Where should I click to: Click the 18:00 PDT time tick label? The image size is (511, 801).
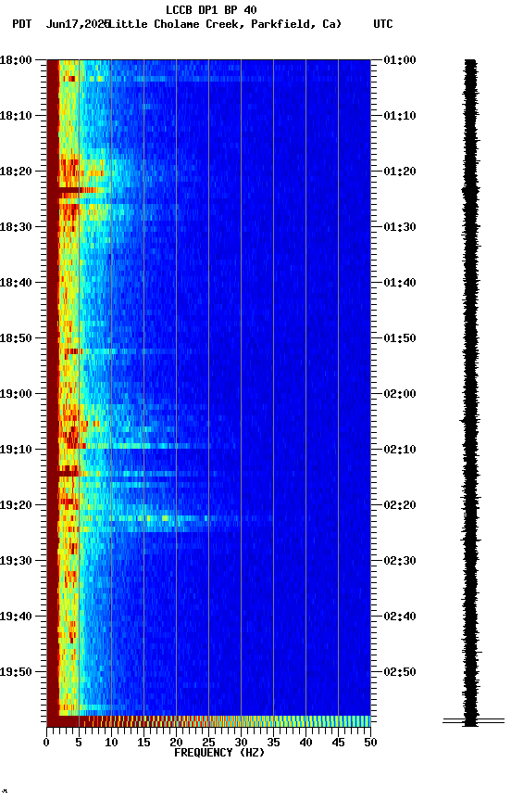tap(16, 59)
